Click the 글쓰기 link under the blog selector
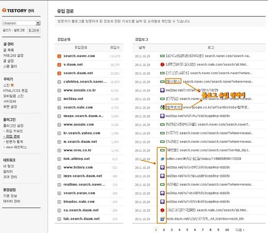Image resolution: width=268 pixels, height=233 pixels. 7,30
